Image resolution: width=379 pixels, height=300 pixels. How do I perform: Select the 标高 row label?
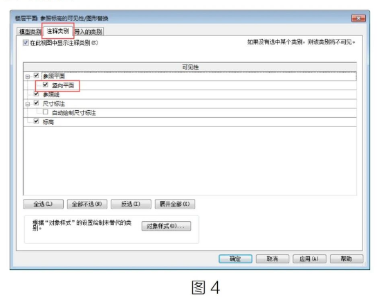(x=48, y=122)
